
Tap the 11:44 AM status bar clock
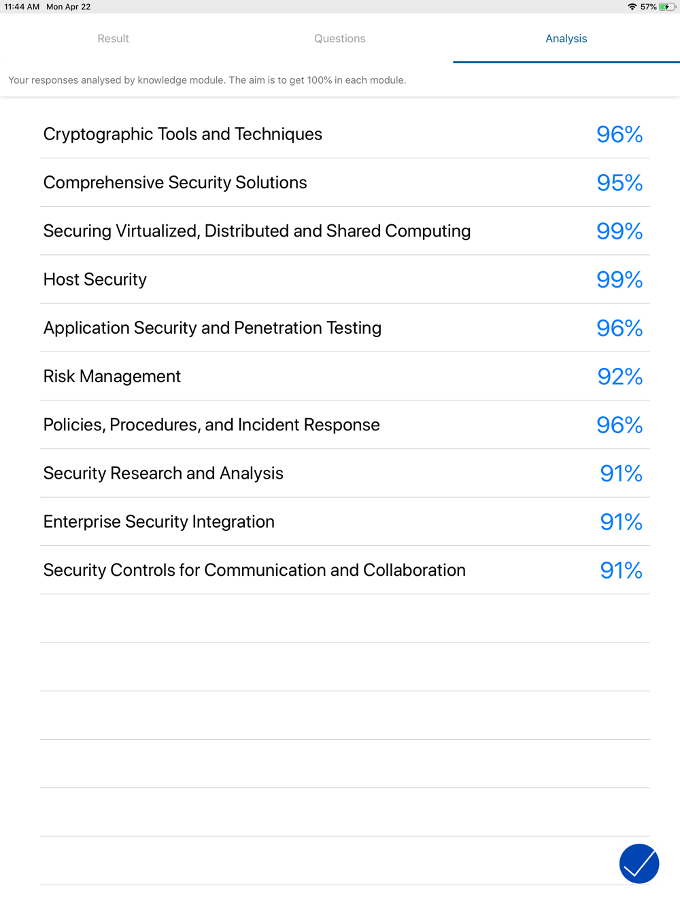(22, 7)
